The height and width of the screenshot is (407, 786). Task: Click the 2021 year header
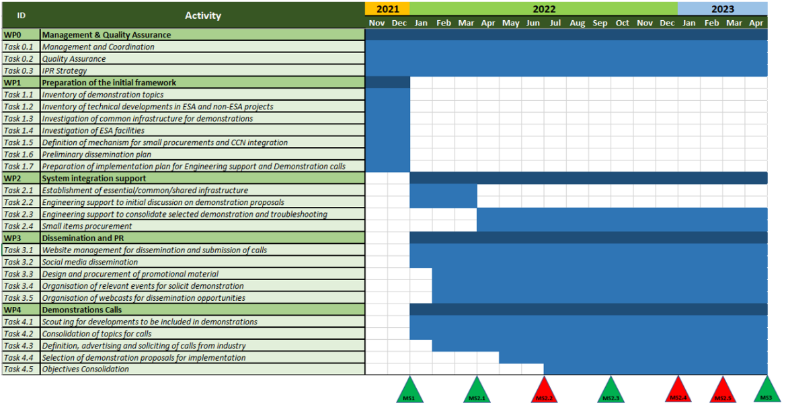[x=388, y=9]
